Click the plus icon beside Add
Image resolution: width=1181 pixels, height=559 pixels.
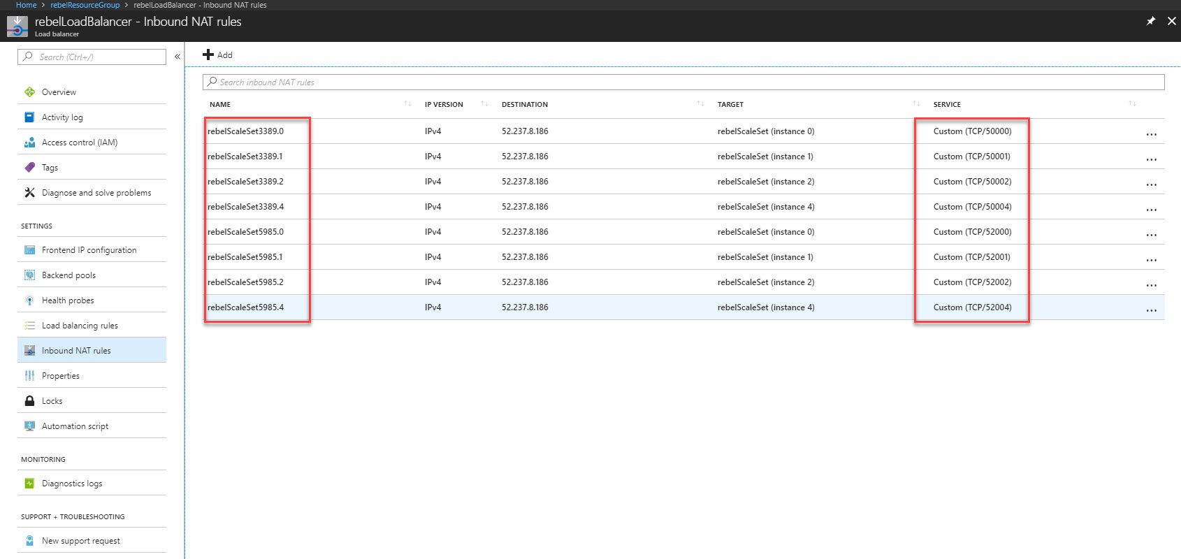(x=208, y=55)
